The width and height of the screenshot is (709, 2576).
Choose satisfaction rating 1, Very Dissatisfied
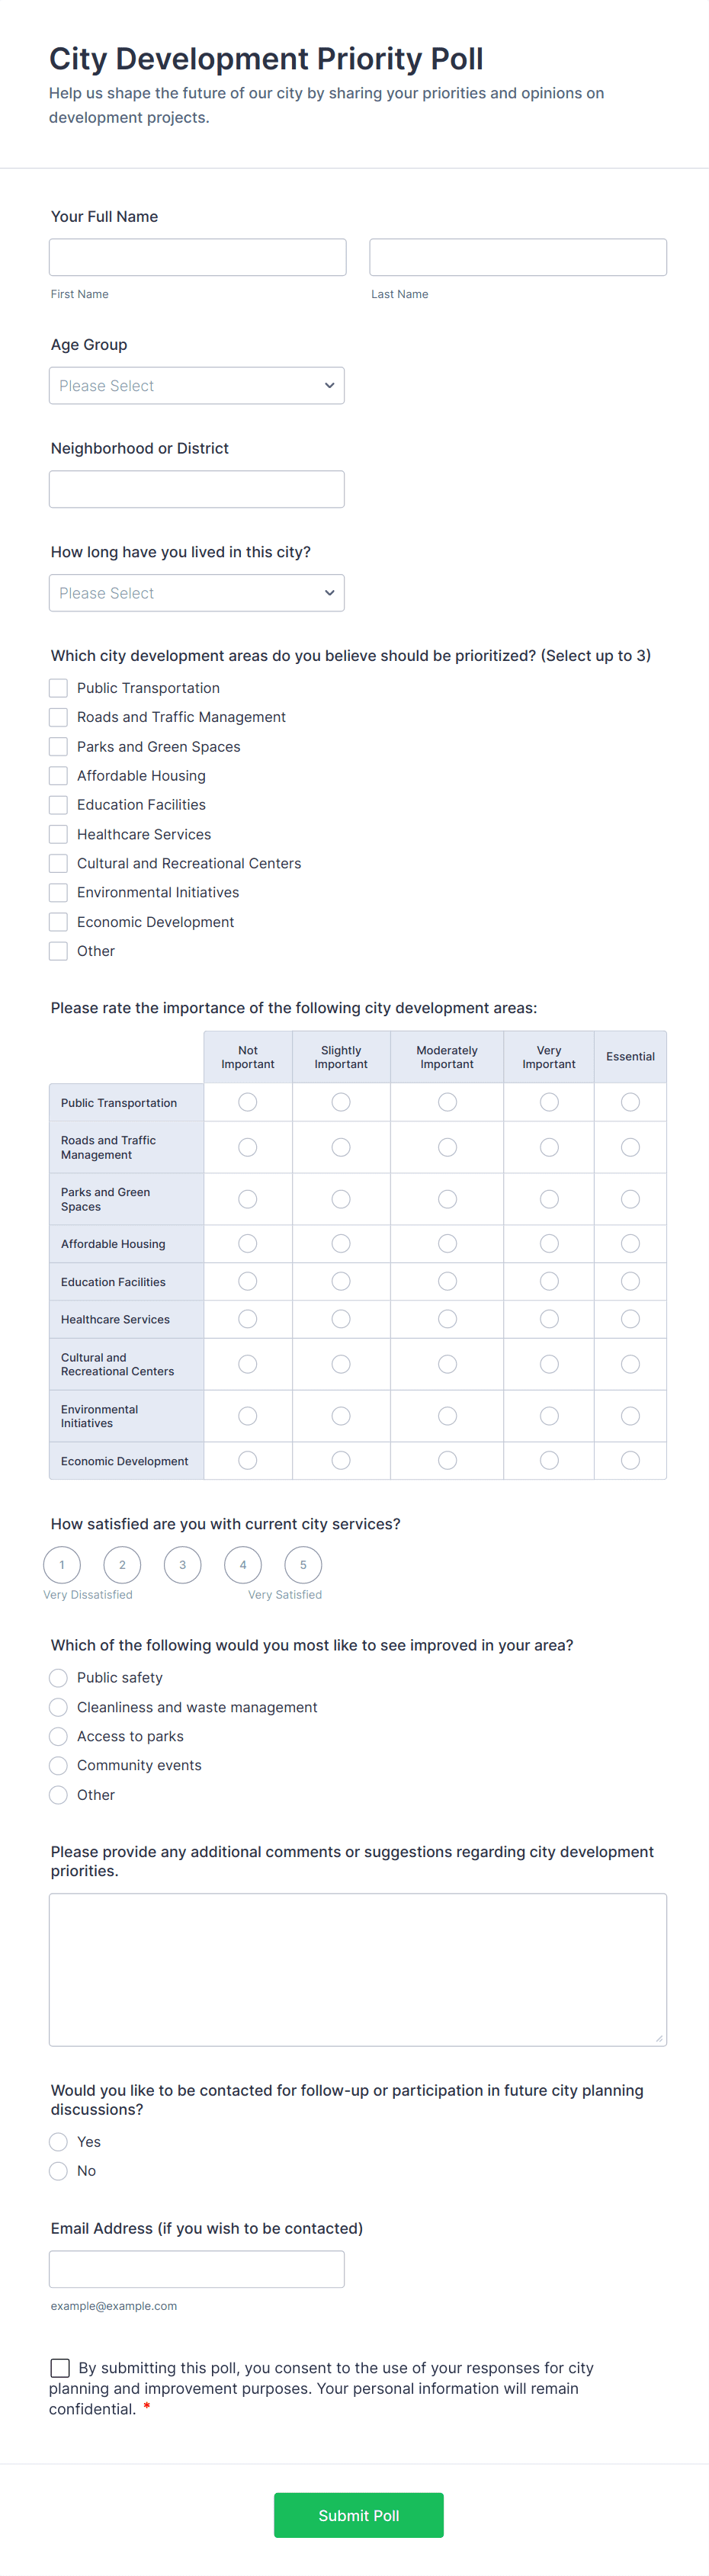[x=62, y=1565]
